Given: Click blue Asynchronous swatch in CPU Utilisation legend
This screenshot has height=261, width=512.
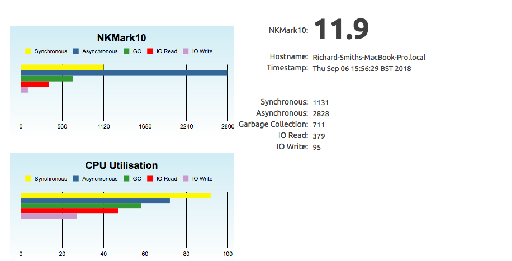Looking at the screenshot, I should tap(76, 179).
